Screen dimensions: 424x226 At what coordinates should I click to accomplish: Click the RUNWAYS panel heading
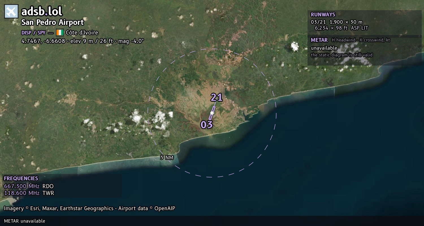(x=323, y=14)
